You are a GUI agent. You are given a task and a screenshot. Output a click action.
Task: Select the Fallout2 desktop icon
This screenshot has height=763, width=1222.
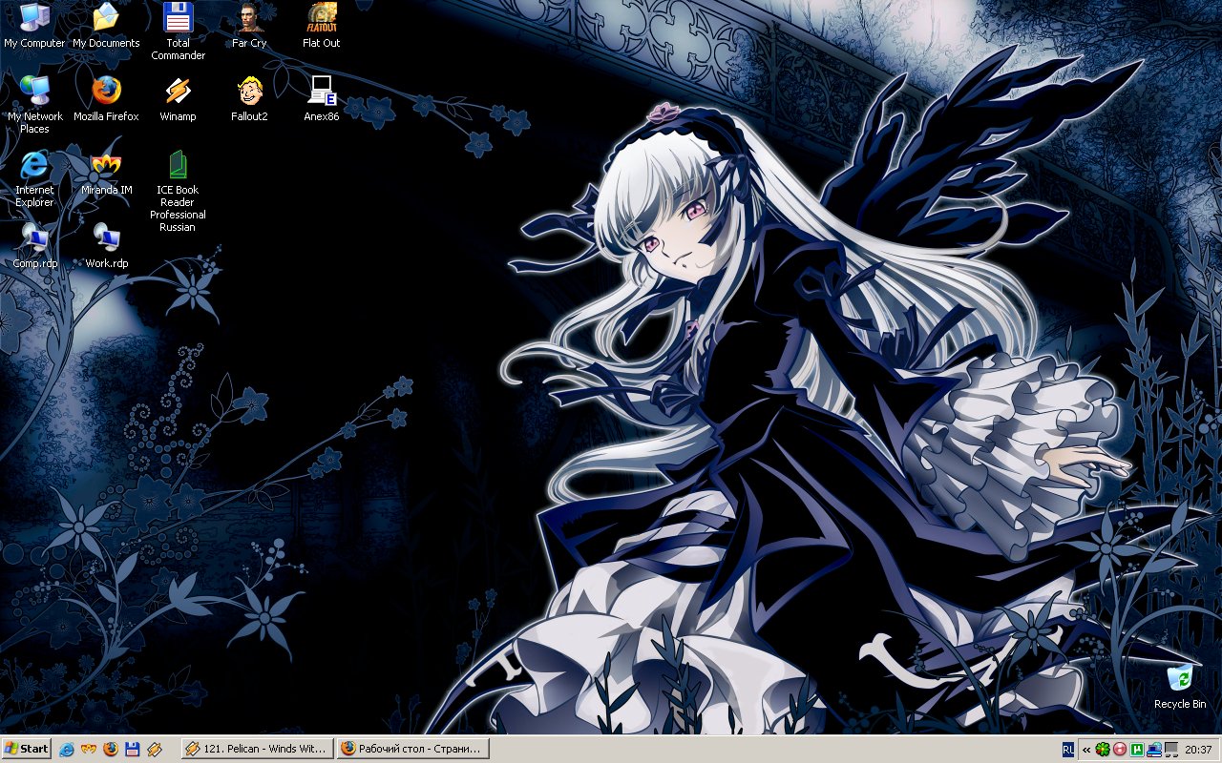click(x=249, y=92)
